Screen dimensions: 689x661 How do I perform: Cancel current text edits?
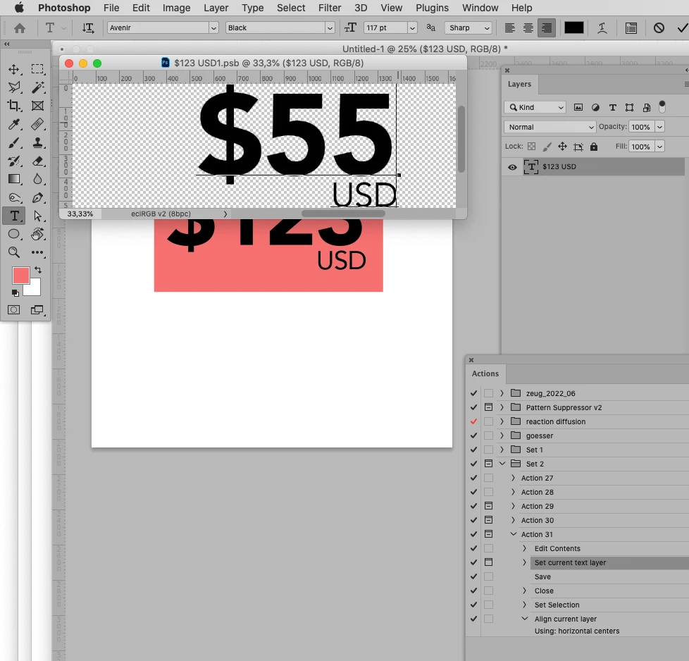click(659, 28)
